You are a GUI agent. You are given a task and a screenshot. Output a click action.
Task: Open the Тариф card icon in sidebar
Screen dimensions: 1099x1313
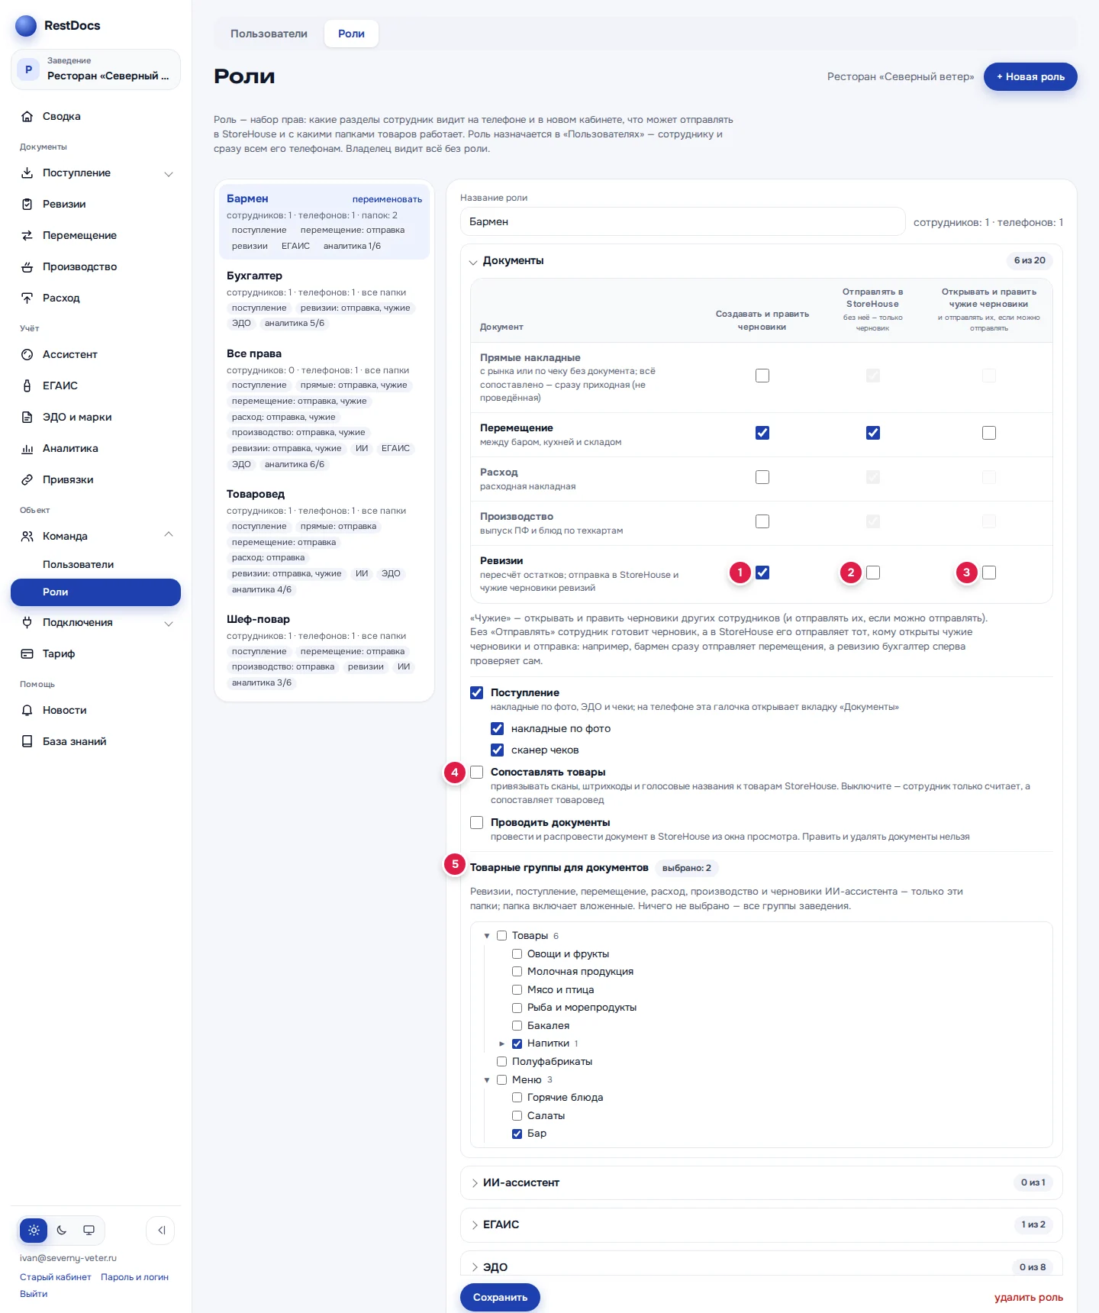pos(27,654)
